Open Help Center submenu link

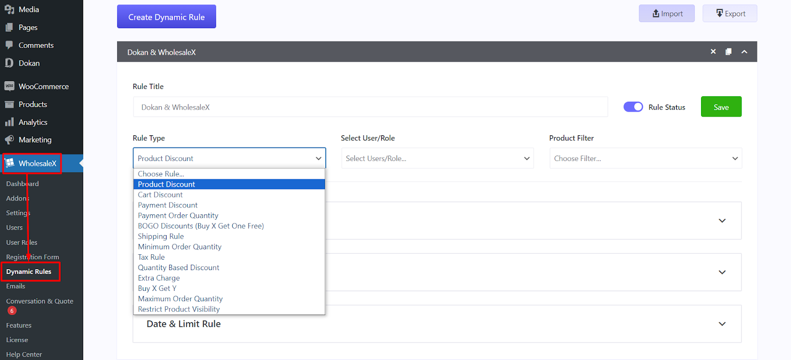pyautogui.click(x=24, y=354)
